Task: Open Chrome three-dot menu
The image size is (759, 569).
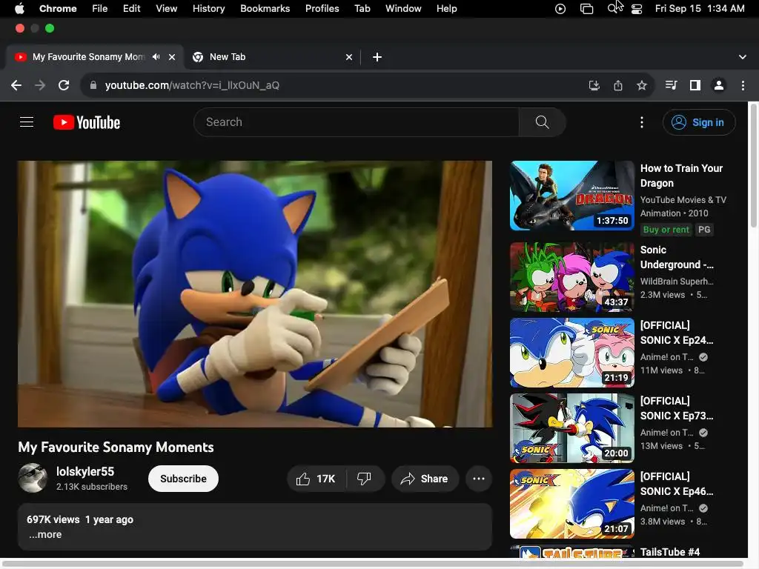Action: point(743,86)
